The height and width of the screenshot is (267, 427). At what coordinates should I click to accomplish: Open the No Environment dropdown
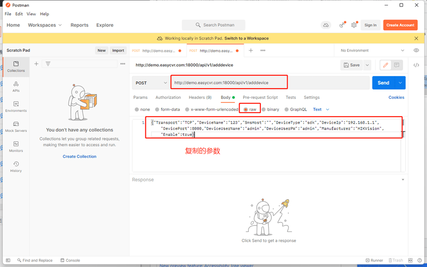[x=372, y=50]
